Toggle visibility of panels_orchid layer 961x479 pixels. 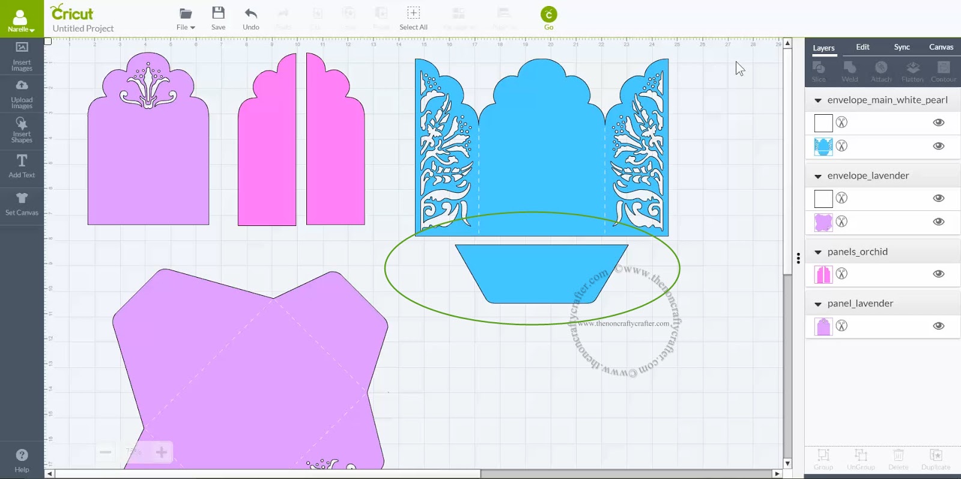[x=939, y=274]
